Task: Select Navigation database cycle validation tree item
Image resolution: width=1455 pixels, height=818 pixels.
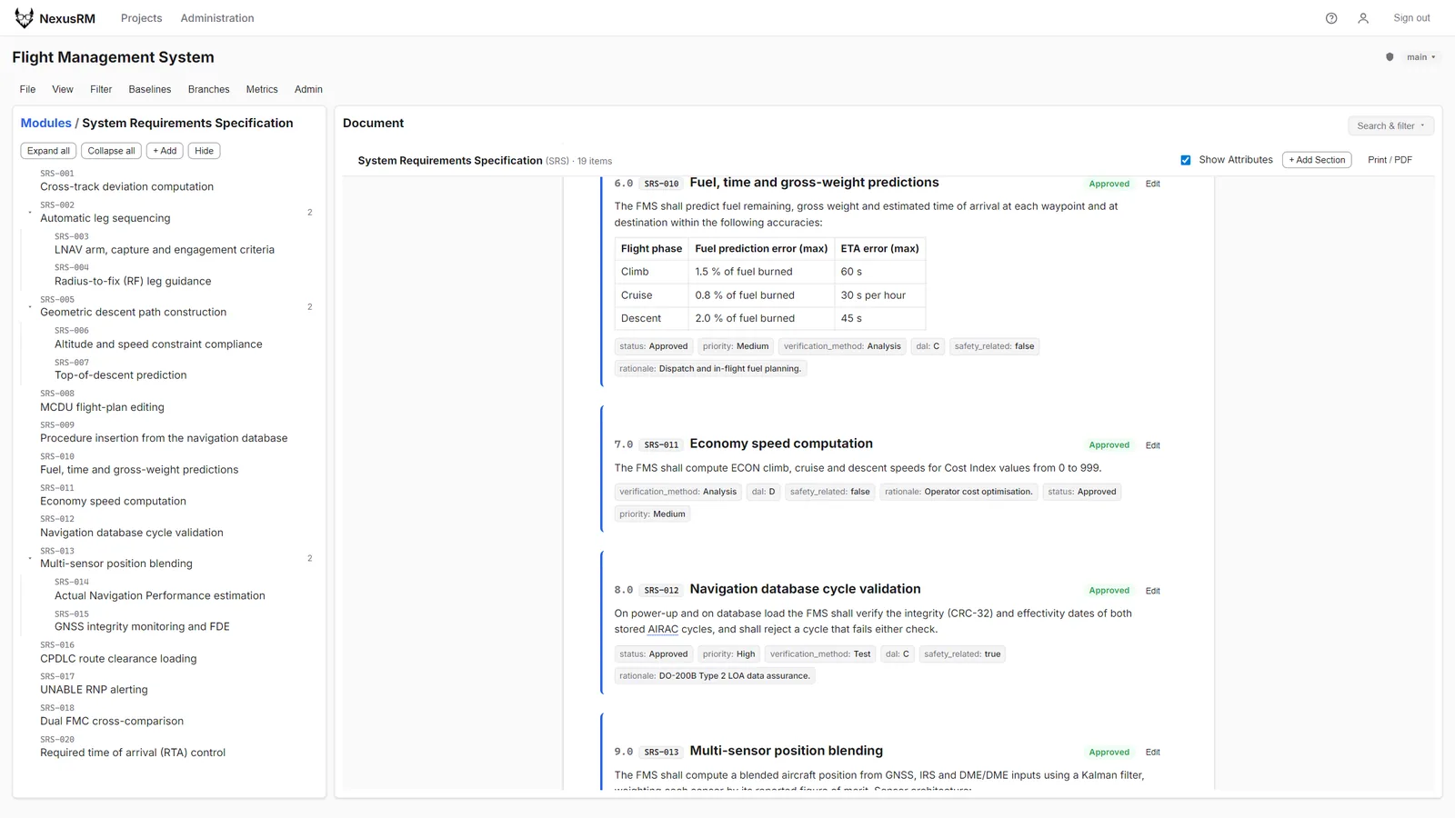Action: pos(131,526)
